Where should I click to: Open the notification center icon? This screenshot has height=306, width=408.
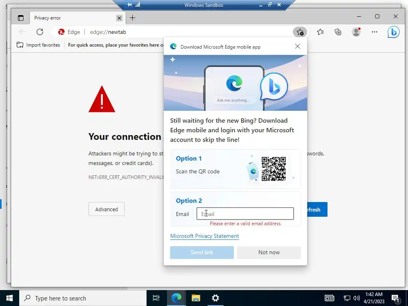pyautogui.click(x=395, y=298)
